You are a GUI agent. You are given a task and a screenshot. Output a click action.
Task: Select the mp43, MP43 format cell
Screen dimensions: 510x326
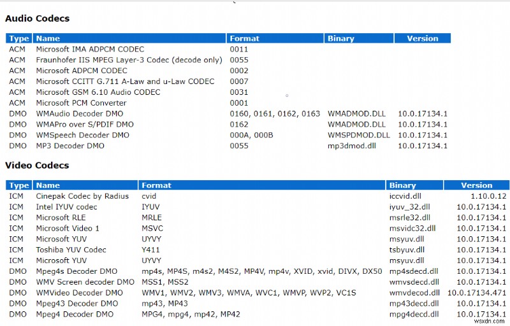click(x=164, y=303)
